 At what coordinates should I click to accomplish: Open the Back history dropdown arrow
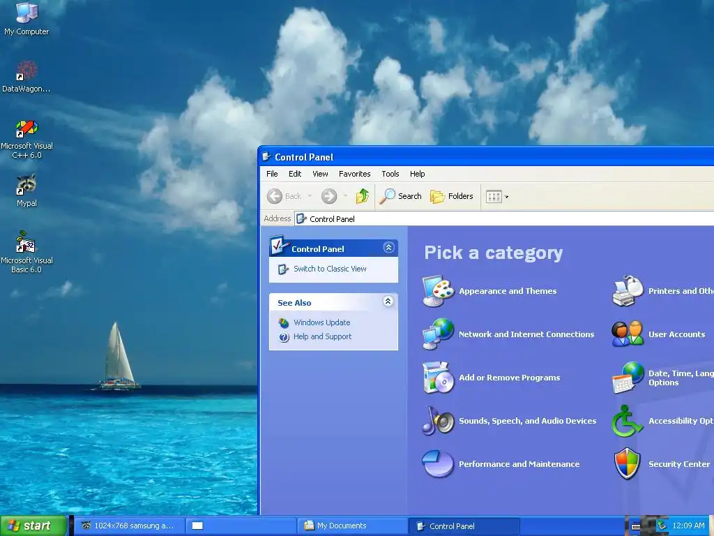click(x=310, y=196)
